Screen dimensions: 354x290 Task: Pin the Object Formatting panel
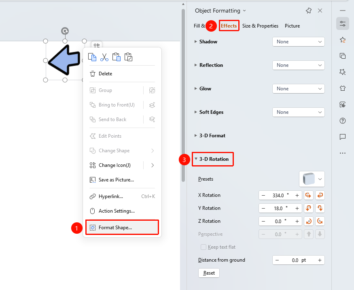pyautogui.click(x=309, y=11)
